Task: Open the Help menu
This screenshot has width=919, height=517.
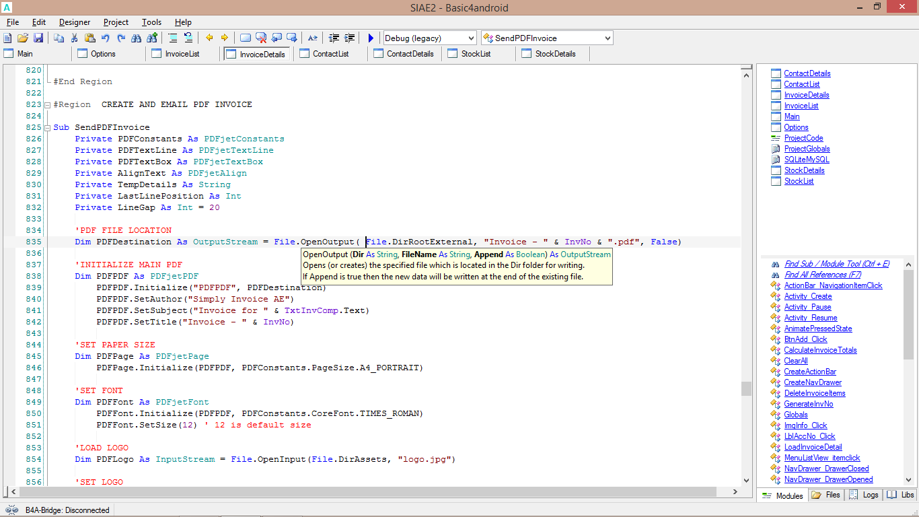Action: (183, 22)
